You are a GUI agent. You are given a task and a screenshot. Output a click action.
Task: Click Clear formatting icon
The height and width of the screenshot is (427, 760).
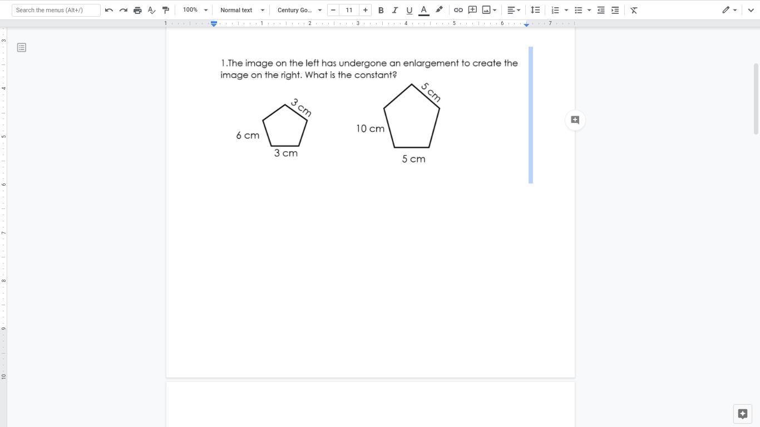coord(634,10)
